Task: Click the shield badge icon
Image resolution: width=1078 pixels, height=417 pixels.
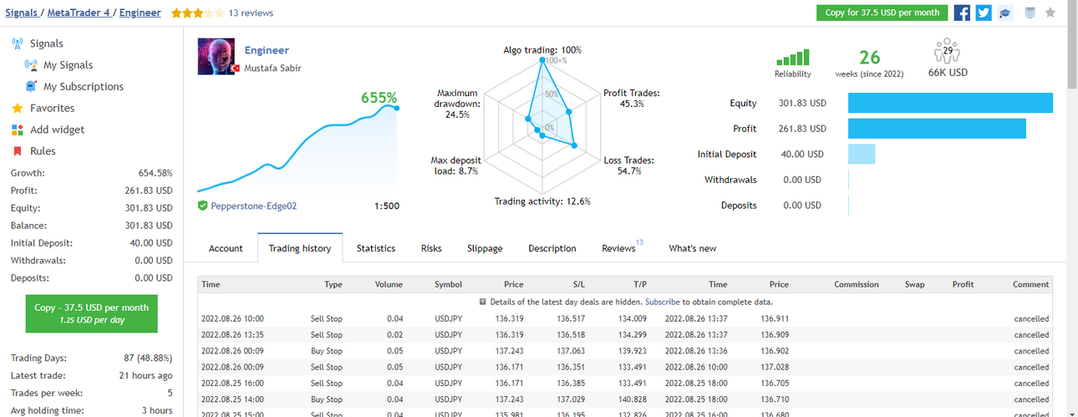Action: (1030, 13)
